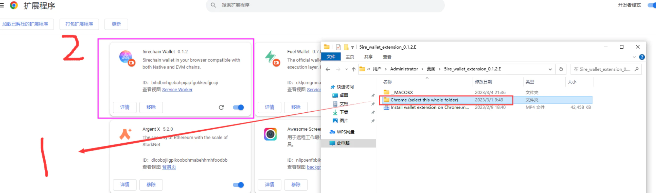Click the Explorer help question mark icon

tap(642, 57)
